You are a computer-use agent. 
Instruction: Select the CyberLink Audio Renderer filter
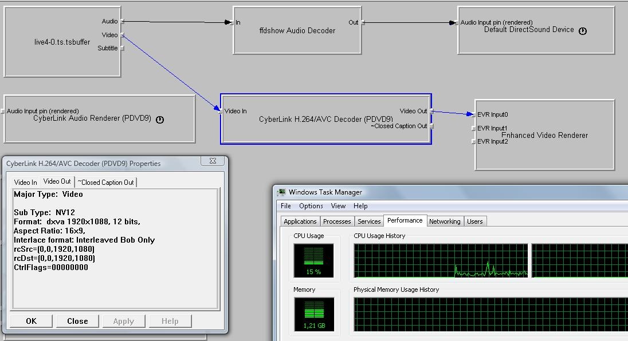[99, 119]
